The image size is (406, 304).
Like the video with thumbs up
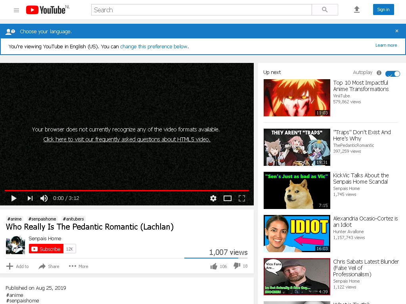point(214,266)
